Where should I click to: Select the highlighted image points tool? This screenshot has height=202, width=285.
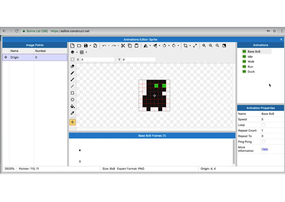[x=72, y=122]
